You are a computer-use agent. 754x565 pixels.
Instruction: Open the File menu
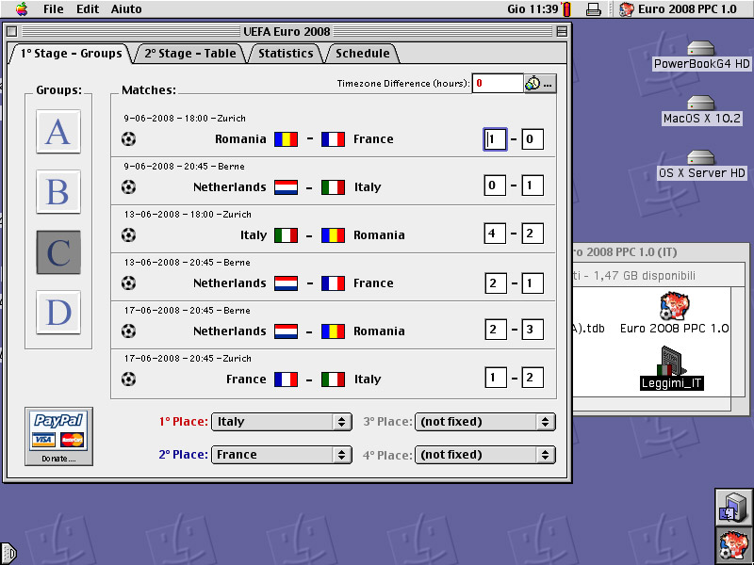coord(53,9)
